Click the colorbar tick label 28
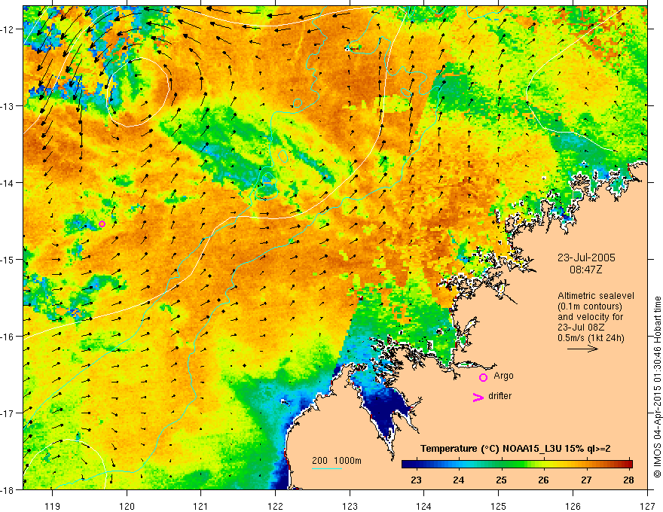Screen dimensions: 663x512 628,480
